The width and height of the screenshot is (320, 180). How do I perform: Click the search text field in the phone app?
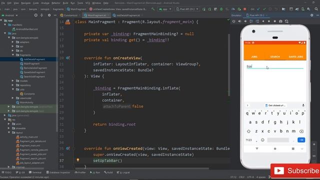(275, 66)
